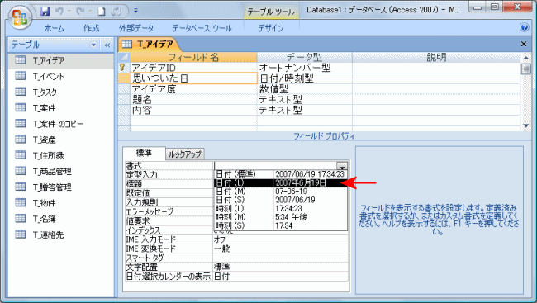Open the 作成 ribbon tab

92,28
